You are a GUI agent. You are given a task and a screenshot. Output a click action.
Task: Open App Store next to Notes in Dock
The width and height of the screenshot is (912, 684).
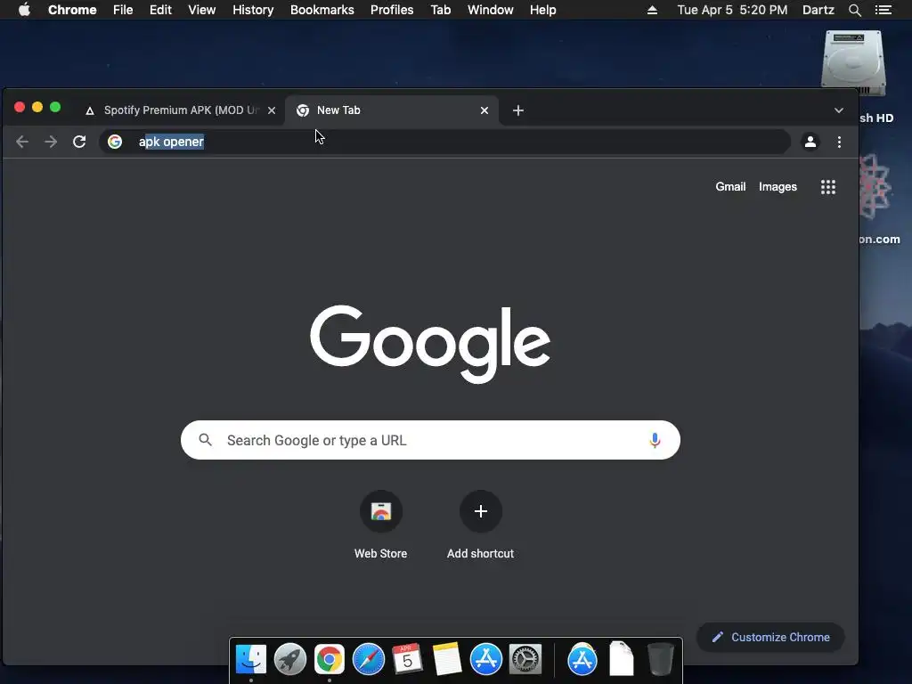486,660
